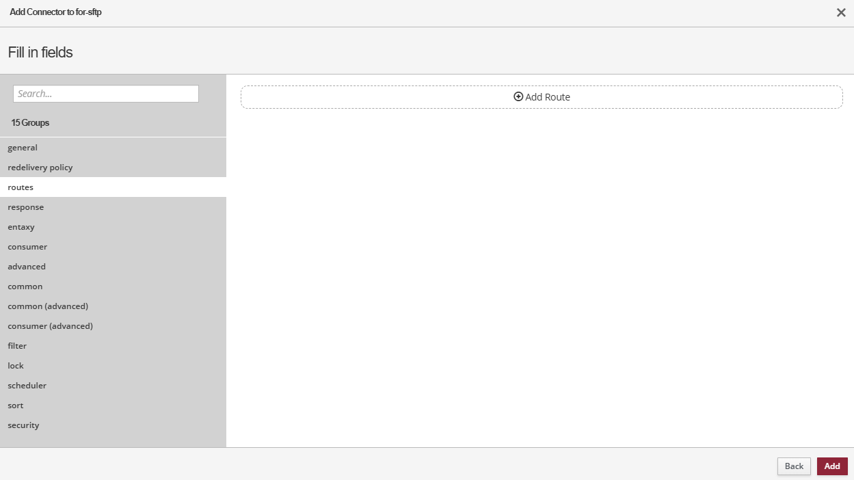Screen dimensions: 854x480
Task: Close the Add Connector dialog
Action: pos(841,13)
